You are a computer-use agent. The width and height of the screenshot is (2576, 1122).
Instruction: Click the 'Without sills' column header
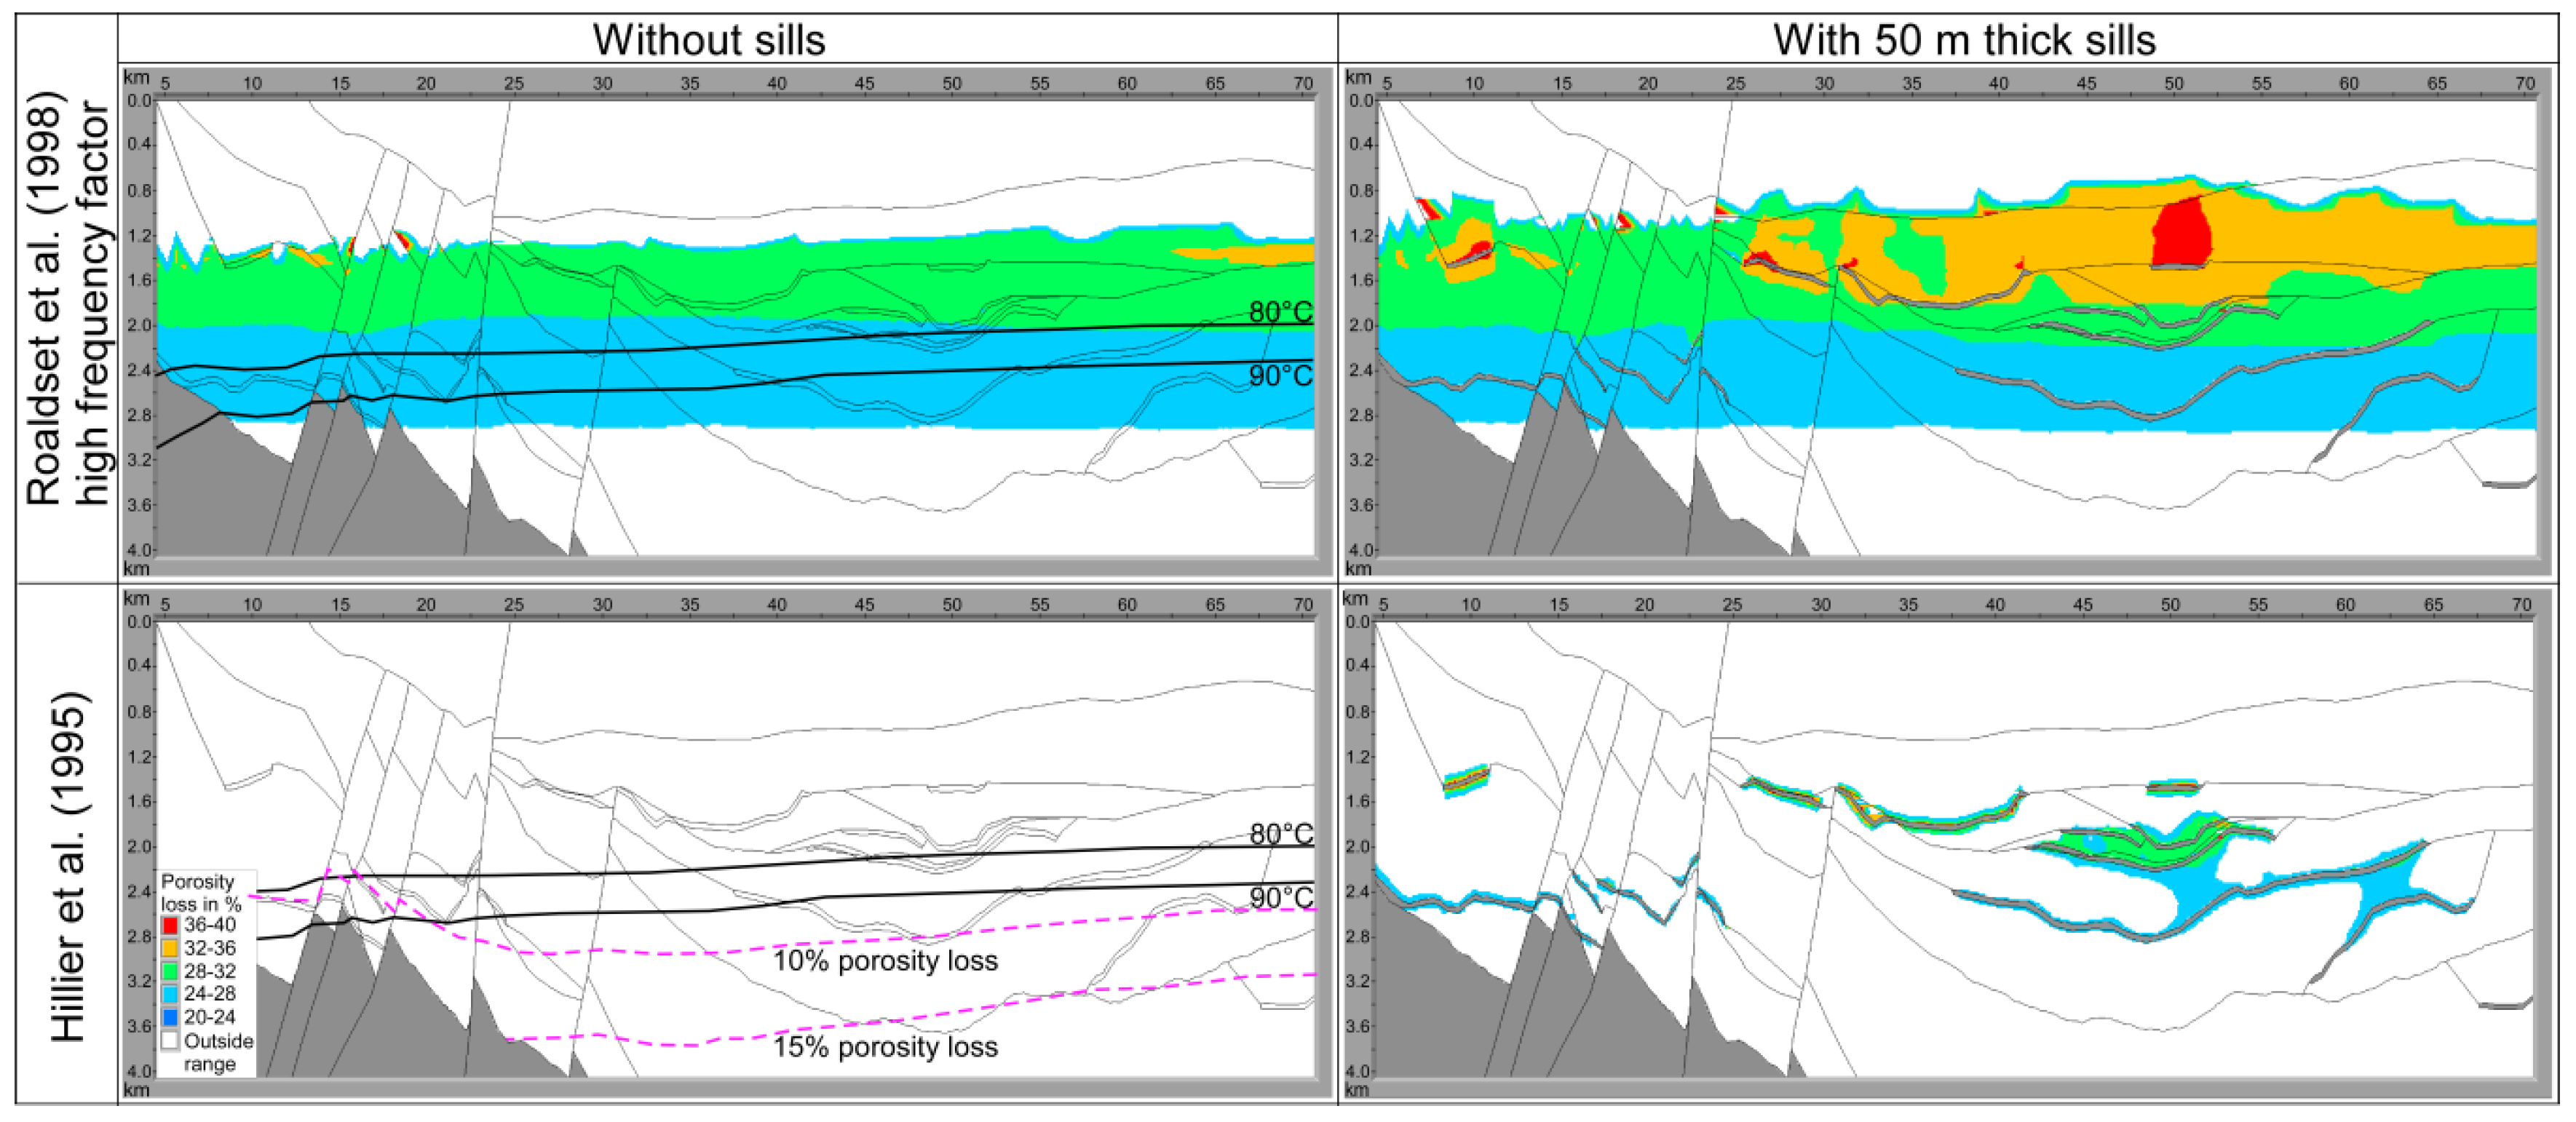pos(709,41)
